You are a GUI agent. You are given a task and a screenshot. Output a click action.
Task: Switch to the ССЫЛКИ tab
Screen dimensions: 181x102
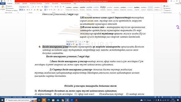tap(47, 4)
